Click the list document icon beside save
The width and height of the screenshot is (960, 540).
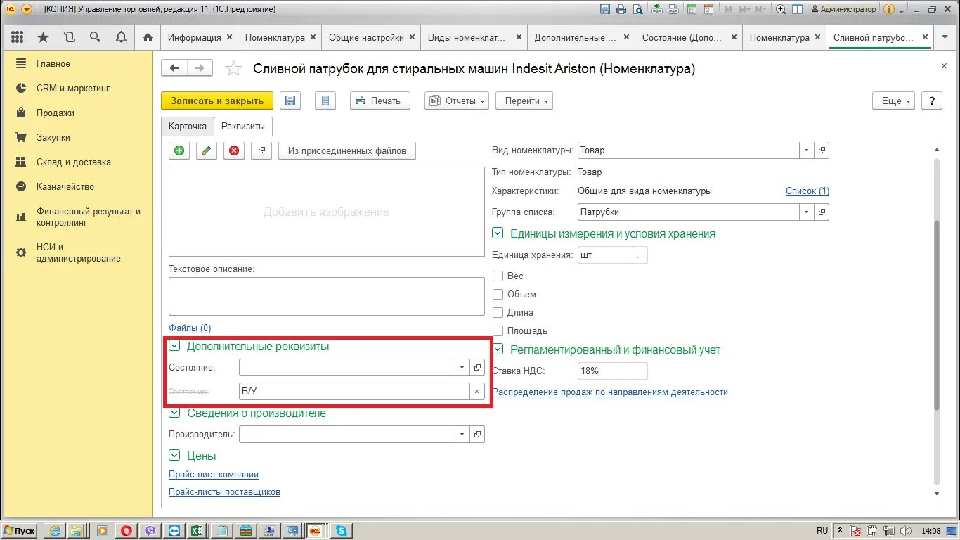point(325,101)
